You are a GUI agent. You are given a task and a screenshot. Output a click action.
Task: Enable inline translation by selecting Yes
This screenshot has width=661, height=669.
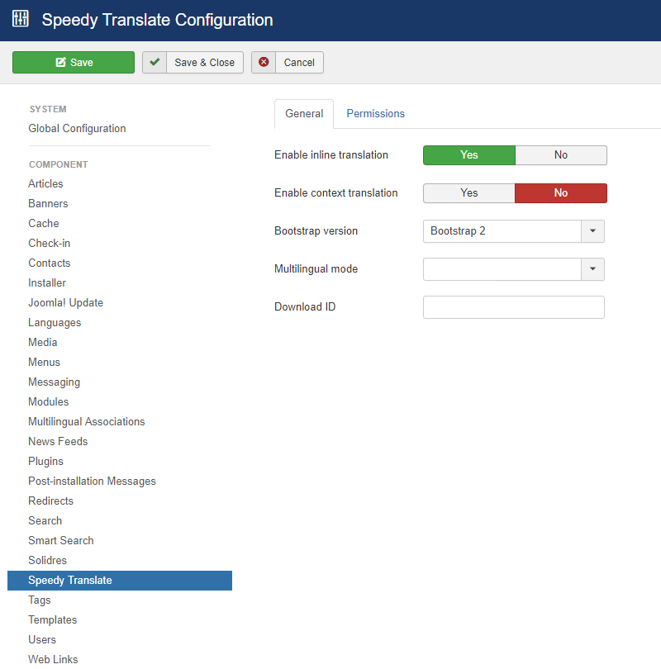(468, 154)
